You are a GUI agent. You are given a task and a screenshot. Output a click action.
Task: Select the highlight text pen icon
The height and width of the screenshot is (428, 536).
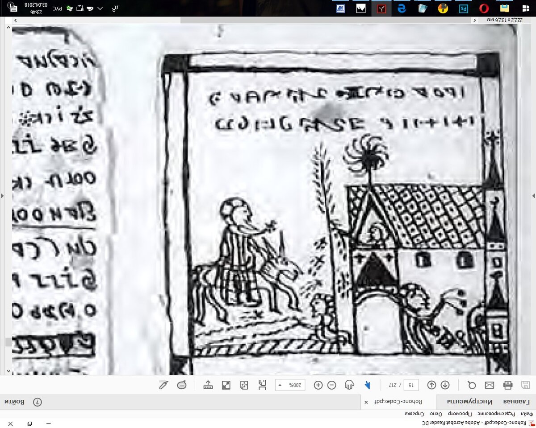164,385
